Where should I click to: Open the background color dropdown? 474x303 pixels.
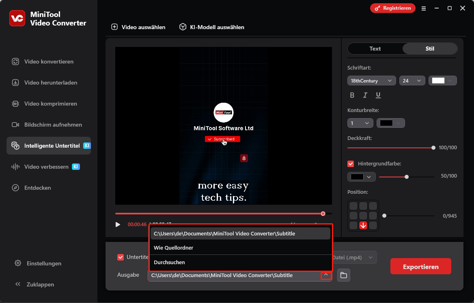[x=362, y=177]
